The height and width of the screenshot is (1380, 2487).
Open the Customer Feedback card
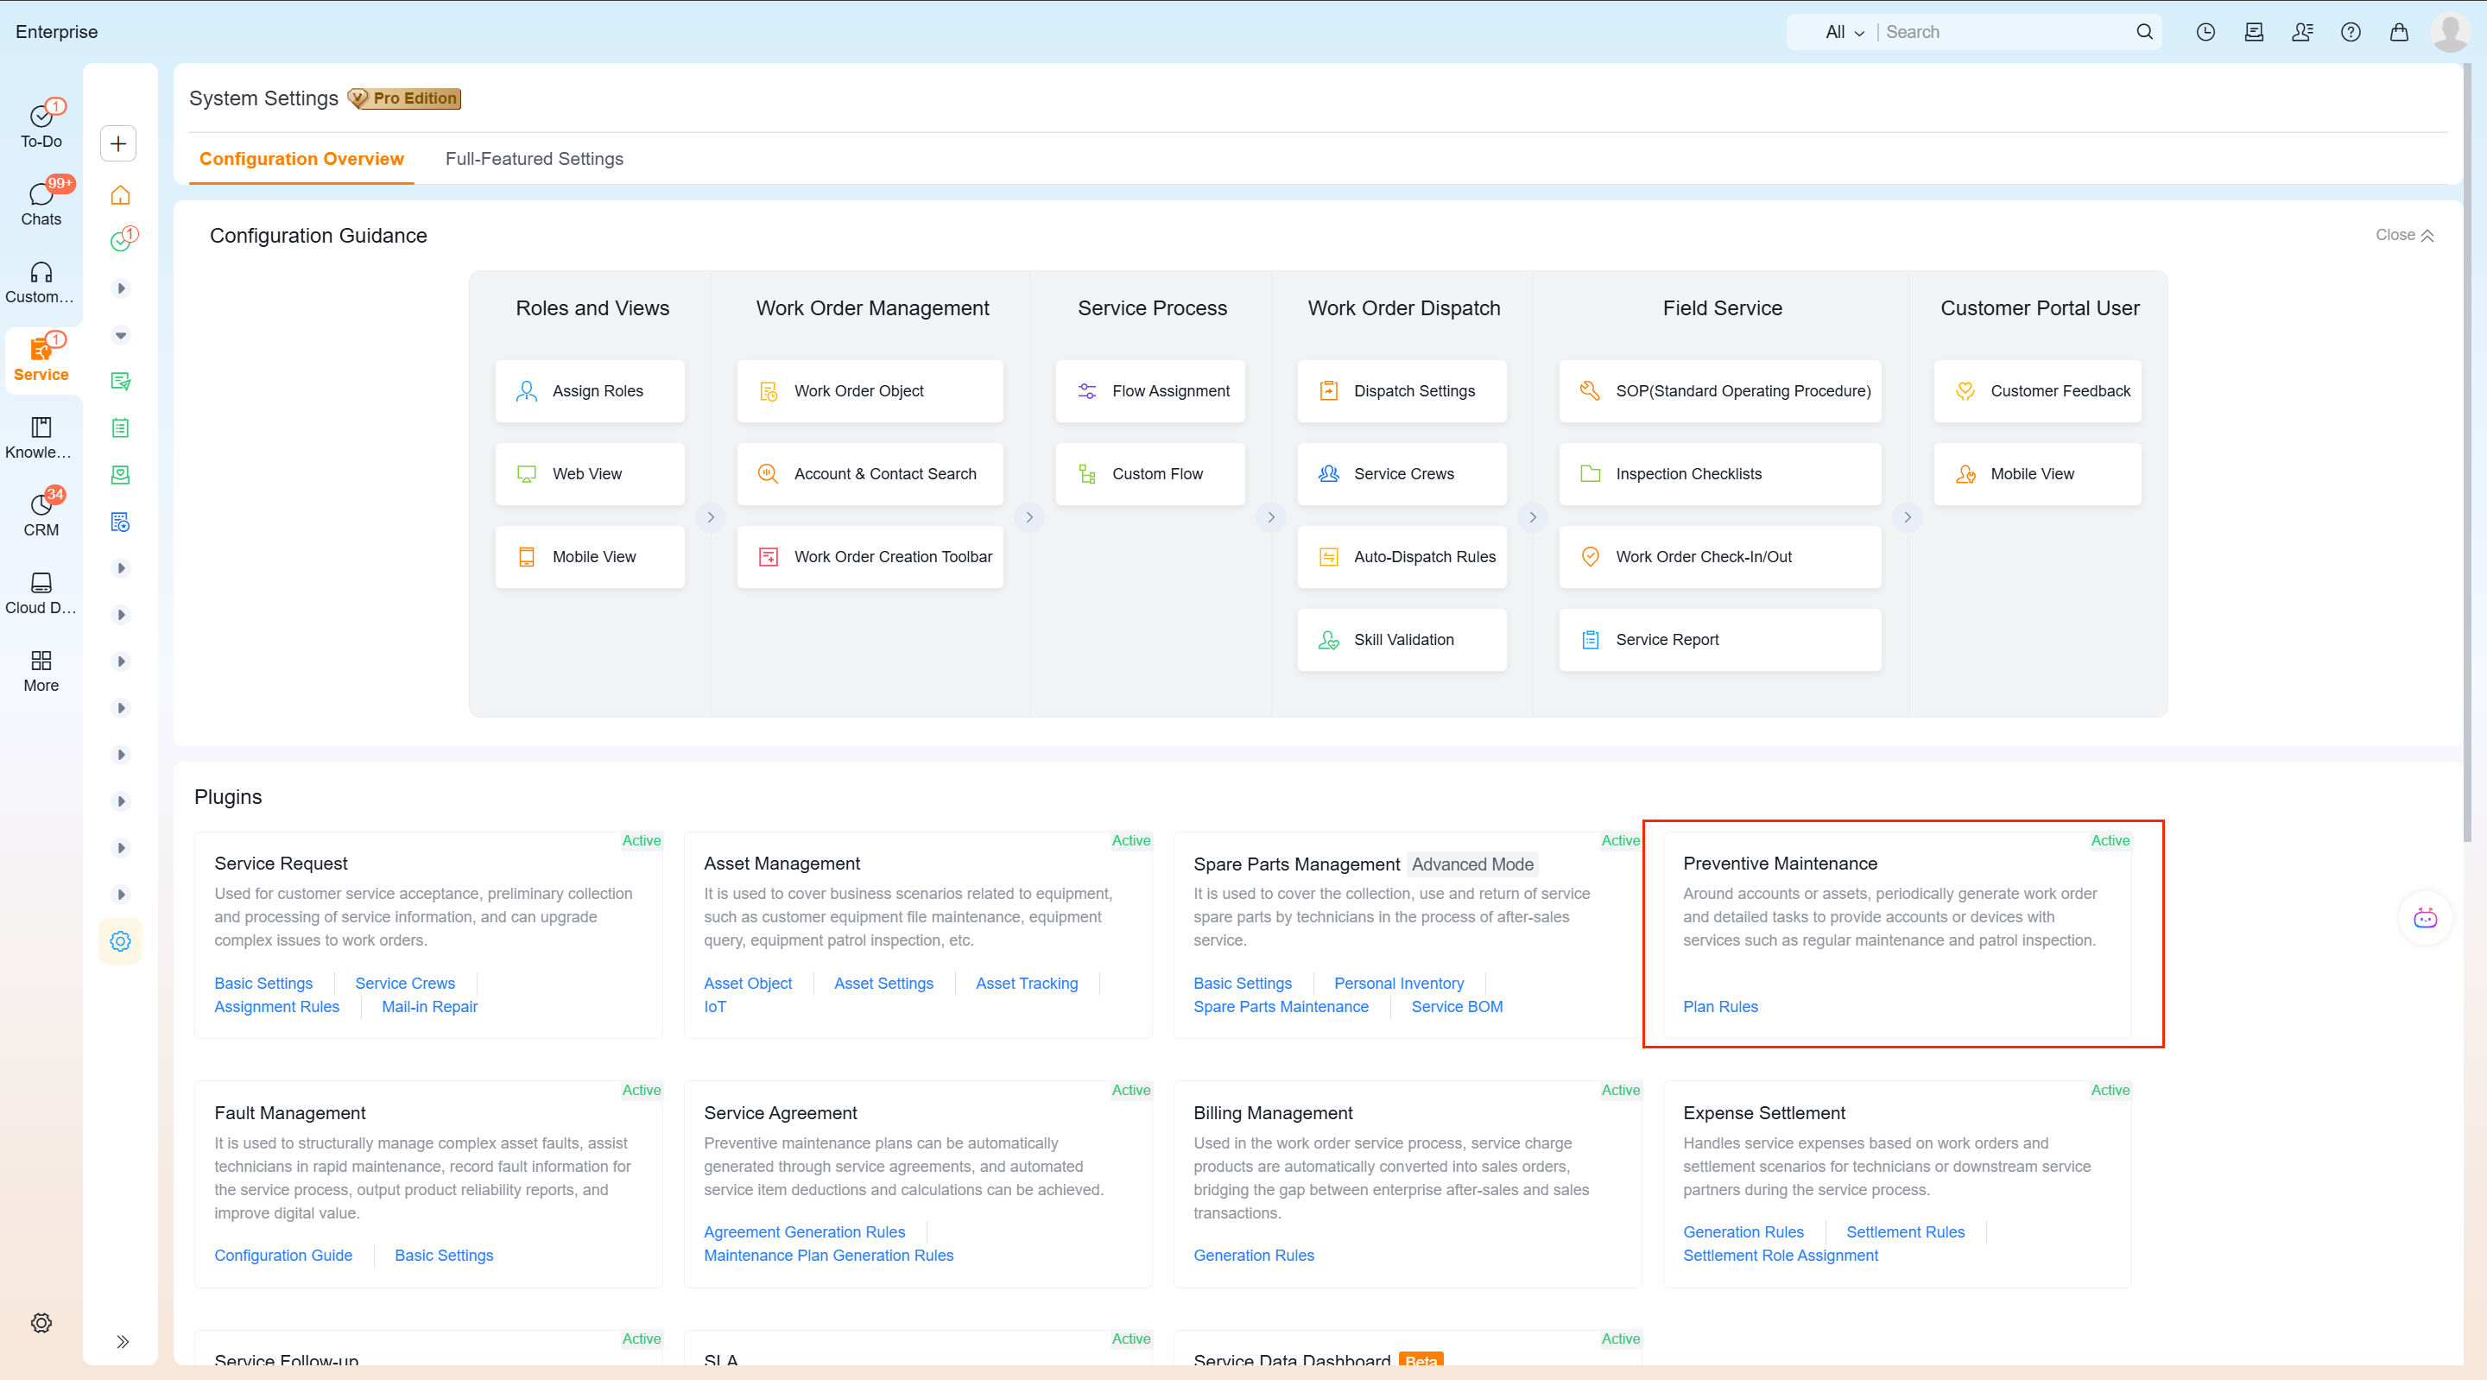(x=2037, y=391)
